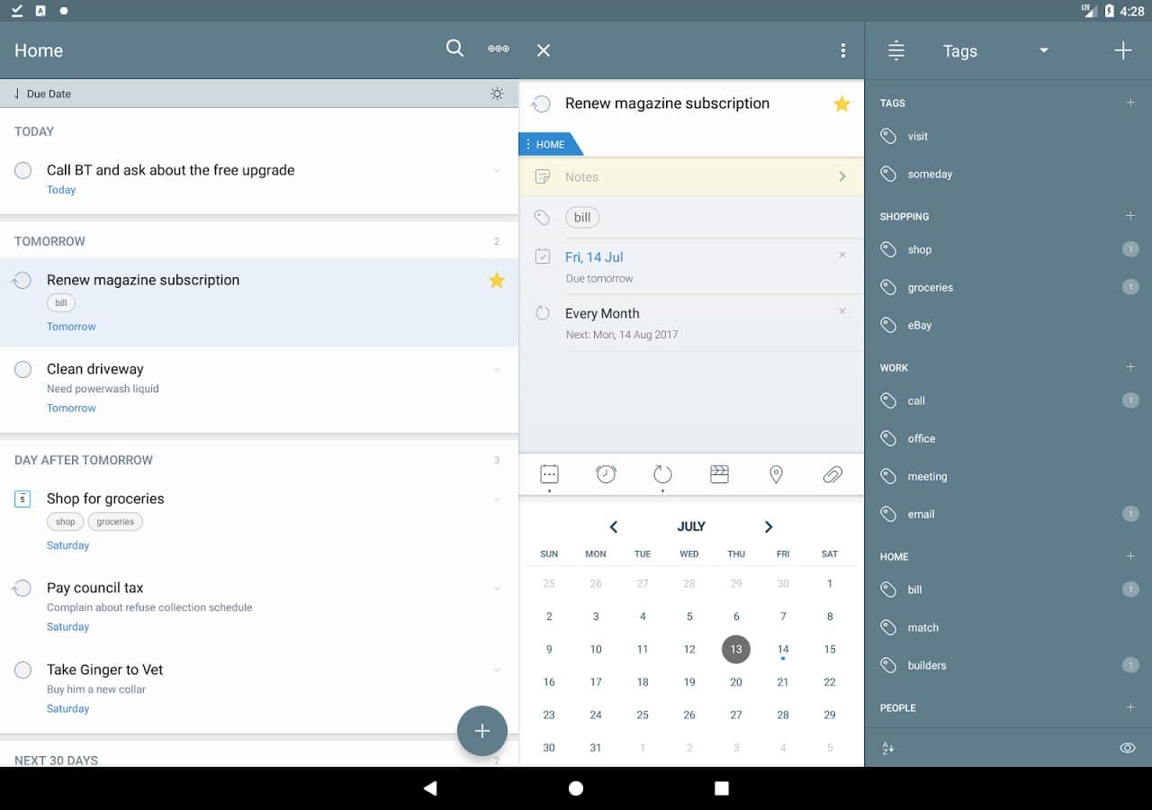Add a new tag with top plus icon

pyautogui.click(x=1122, y=51)
